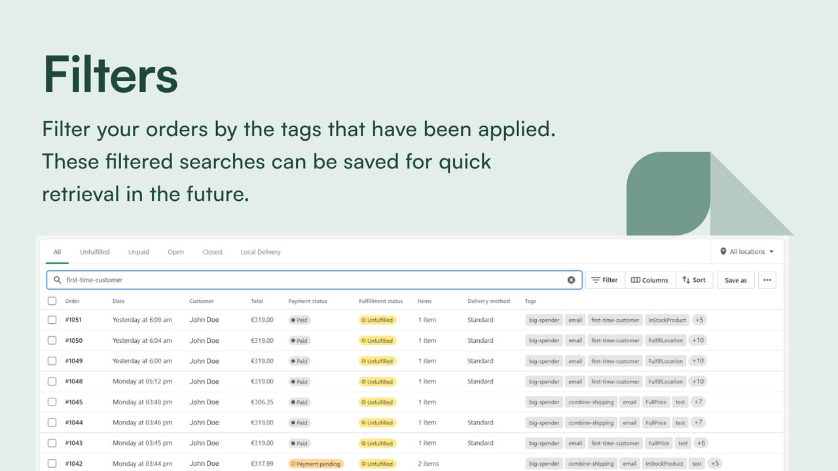This screenshot has height=471, width=838.
Task: Open the Local Delivery tab
Action: (x=261, y=252)
